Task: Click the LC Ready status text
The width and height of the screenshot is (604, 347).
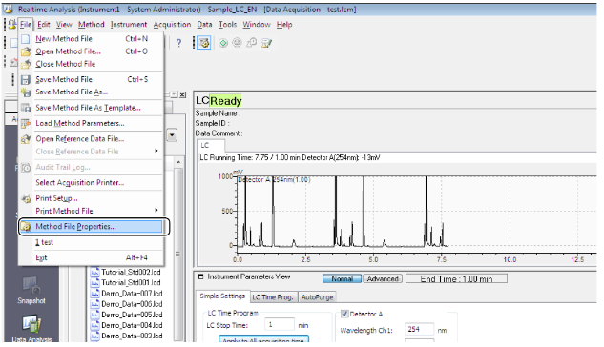Action: [x=219, y=101]
